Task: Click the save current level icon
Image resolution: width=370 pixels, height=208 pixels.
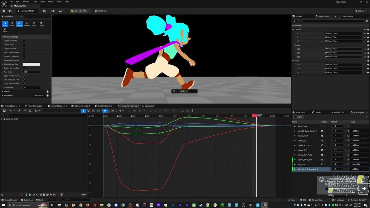Action: pos(4,11)
